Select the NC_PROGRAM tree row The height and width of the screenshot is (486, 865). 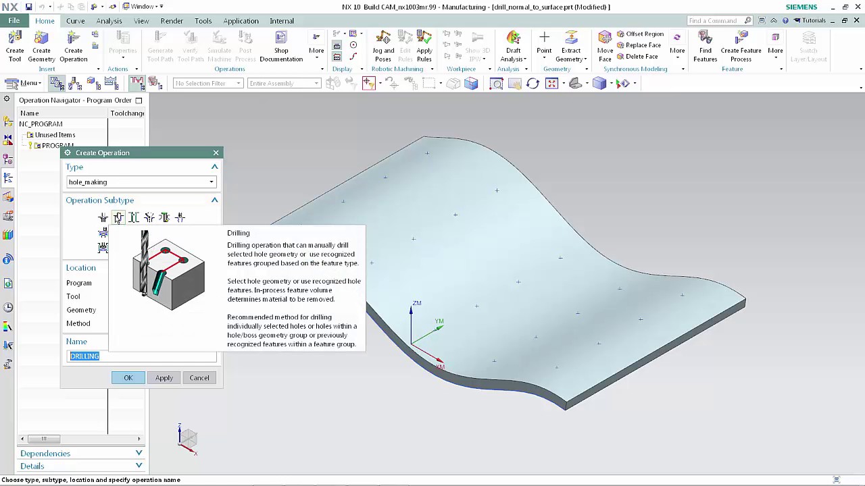click(x=41, y=124)
